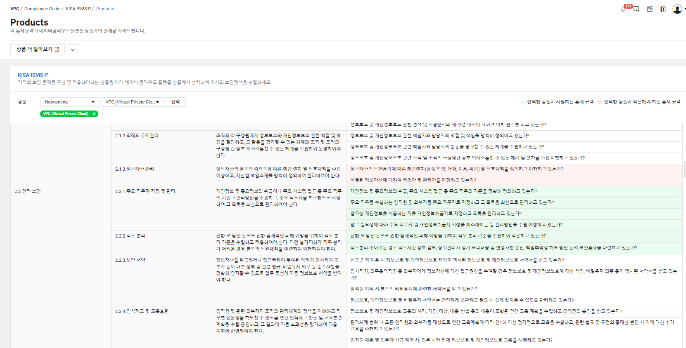The height and width of the screenshot is (348, 686).
Task: Navigate to Compliance Guide breadcrumb
Action: click(42, 9)
